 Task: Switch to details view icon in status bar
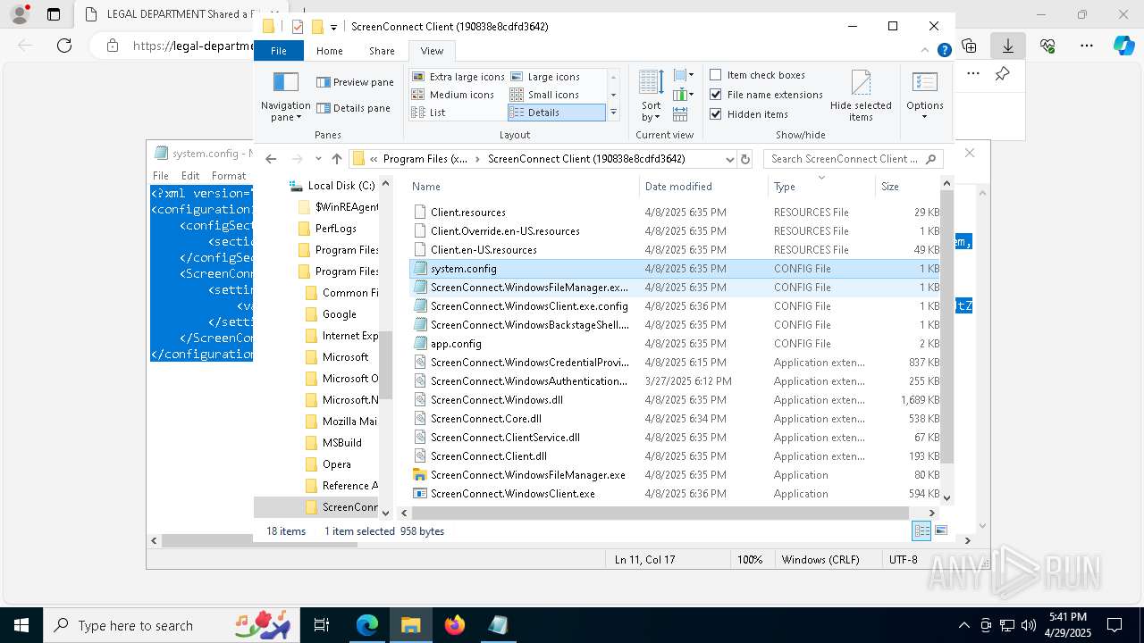tap(921, 531)
